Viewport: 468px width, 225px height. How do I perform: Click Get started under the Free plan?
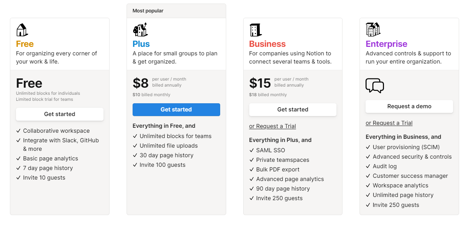tap(60, 114)
